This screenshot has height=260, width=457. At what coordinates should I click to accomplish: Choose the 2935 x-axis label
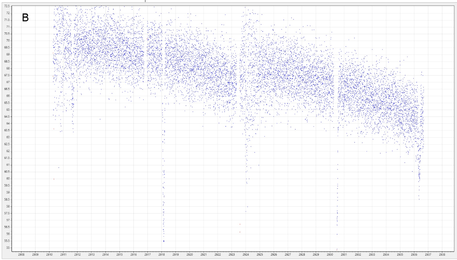point(400,255)
